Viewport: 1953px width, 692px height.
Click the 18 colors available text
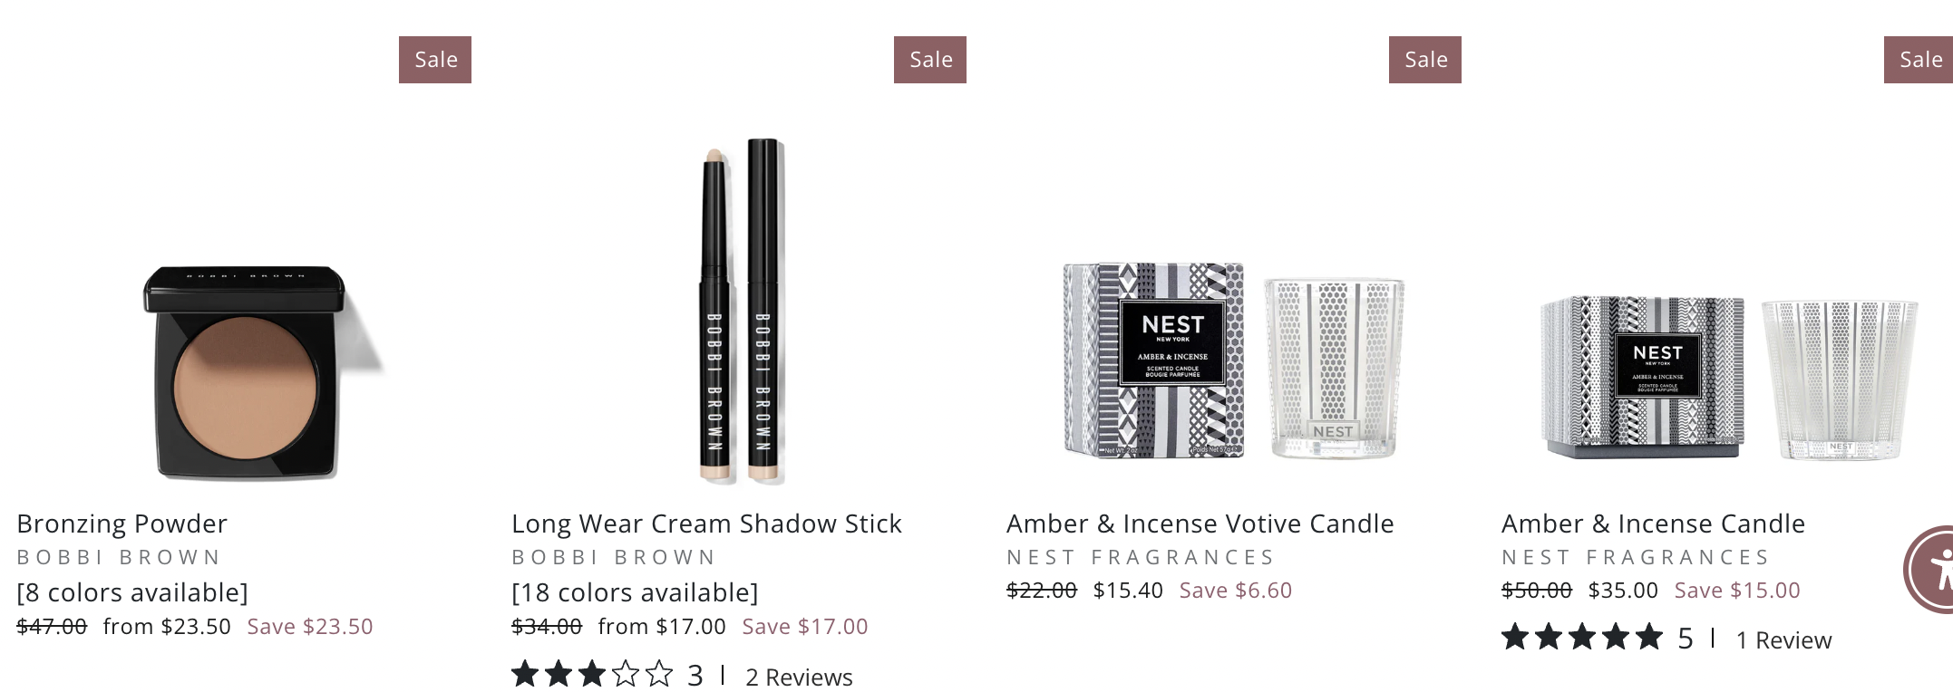point(635,592)
